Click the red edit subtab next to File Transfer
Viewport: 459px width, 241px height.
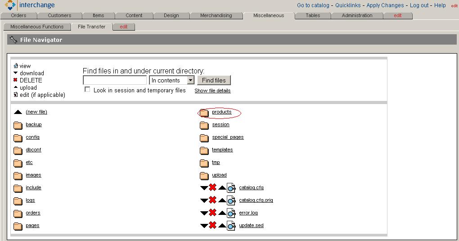coord(124,27)
